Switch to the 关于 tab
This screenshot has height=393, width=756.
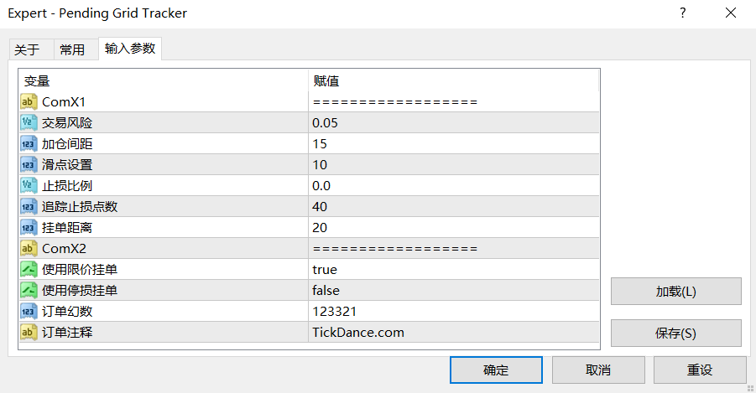(x=27, y=49)
